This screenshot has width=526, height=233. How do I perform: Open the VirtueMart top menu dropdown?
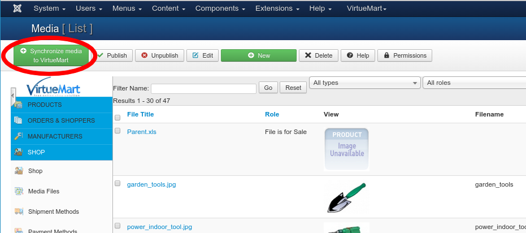366,8
